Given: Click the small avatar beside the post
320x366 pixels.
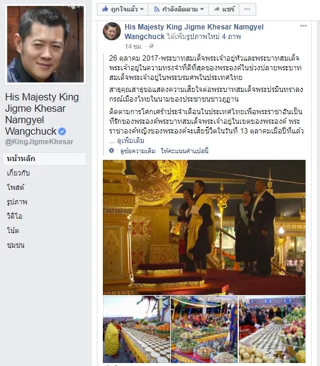Looking at the screenshot, I should click(x=112, y=31).
